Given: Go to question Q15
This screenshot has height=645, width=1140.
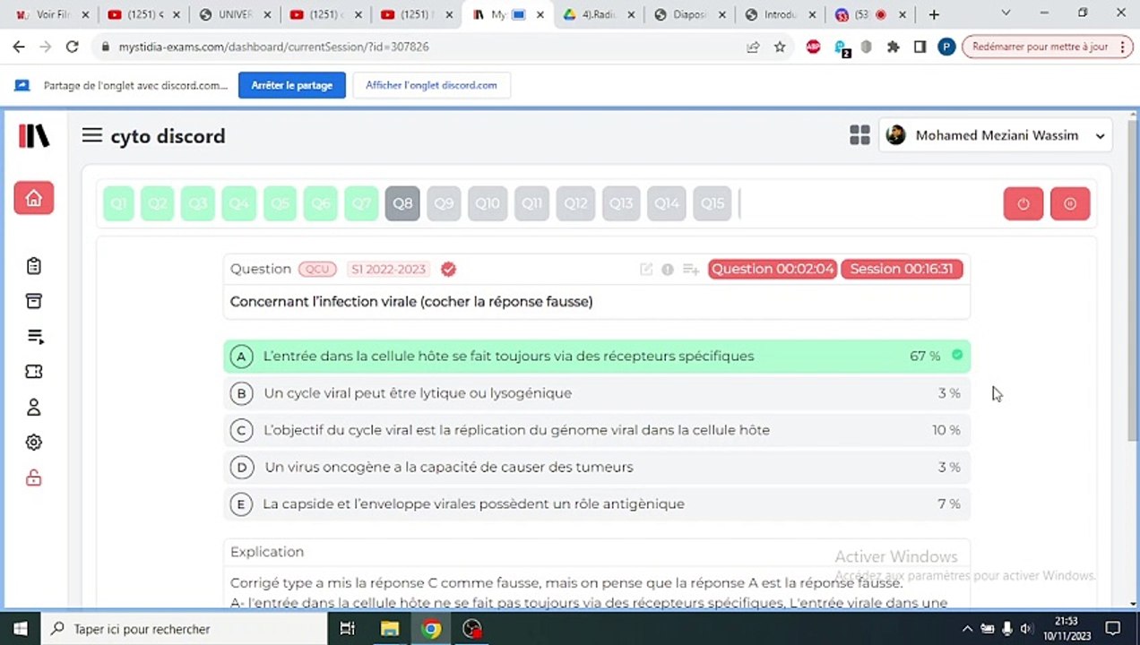Looking at the screenshot, I should pyautogui.click(x=712, y=203).
